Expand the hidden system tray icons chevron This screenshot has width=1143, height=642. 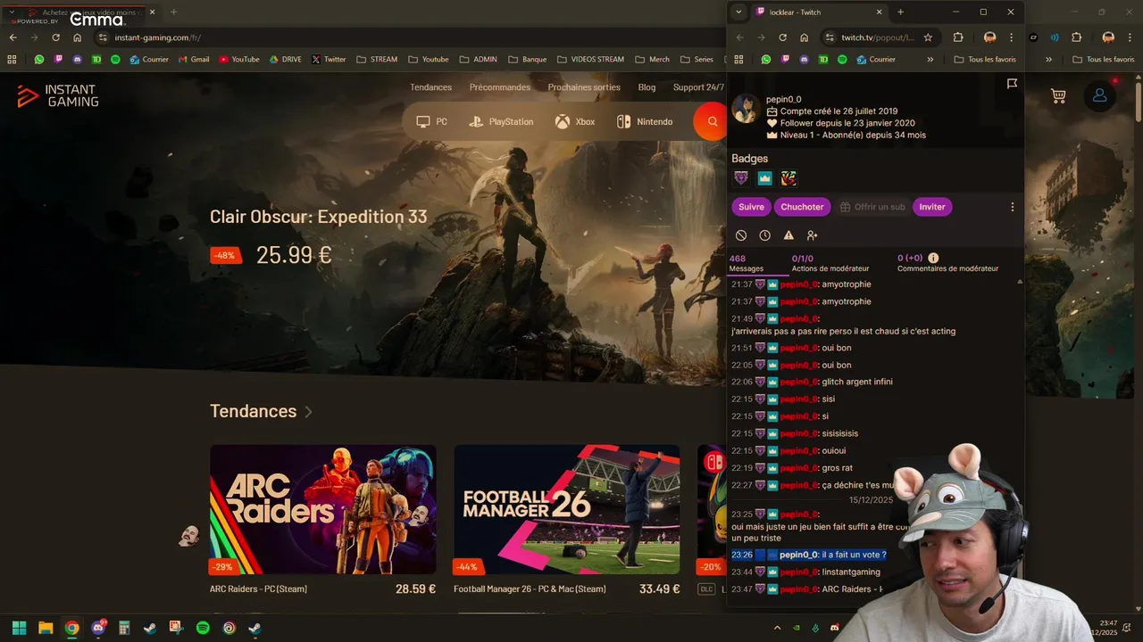(777, 628)
